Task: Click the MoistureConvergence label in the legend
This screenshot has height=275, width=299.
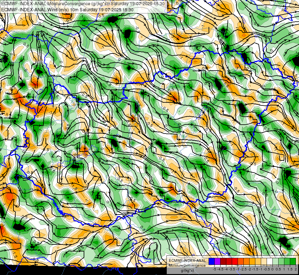Action: (187, 266)
